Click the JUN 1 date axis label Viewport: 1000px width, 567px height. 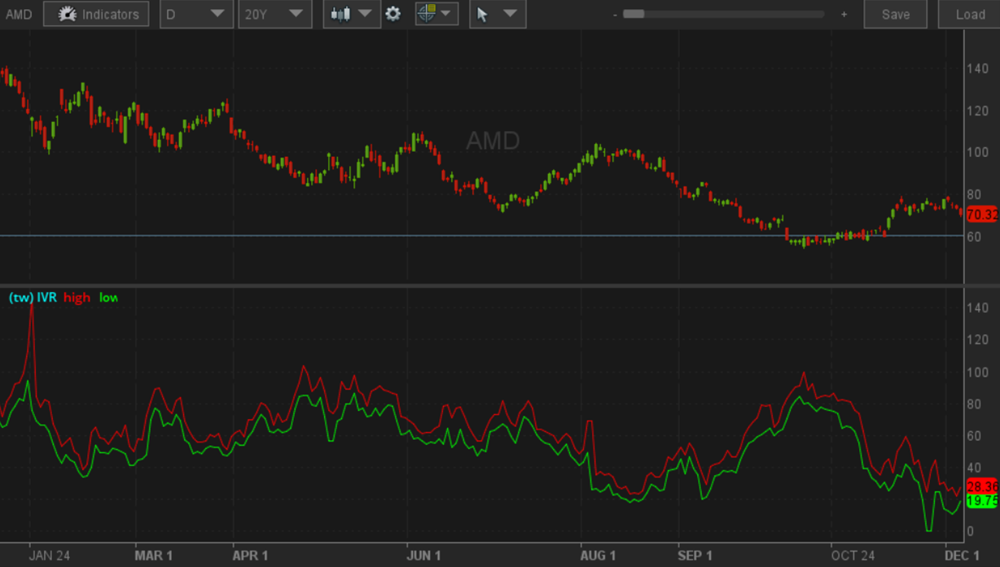(423, 556)
